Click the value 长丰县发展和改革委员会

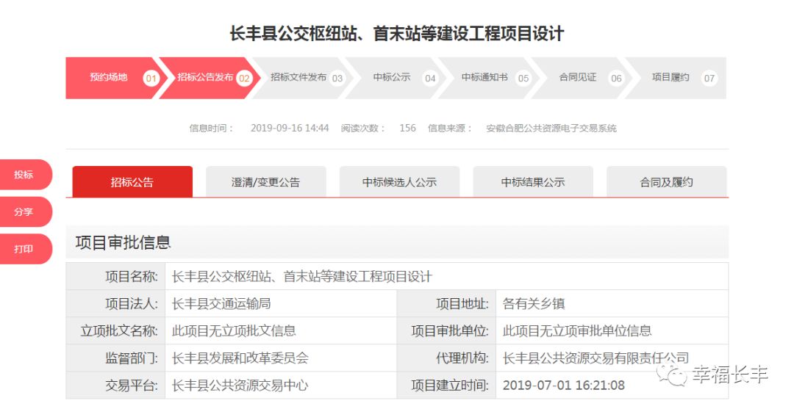tap(240, 358)
